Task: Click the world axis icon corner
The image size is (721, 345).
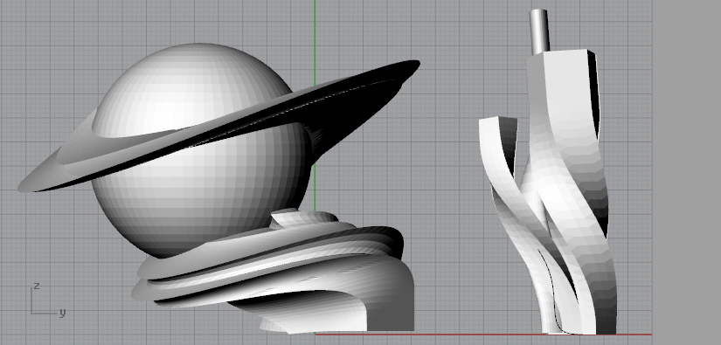Action: pyautogui.click(x=31, y=313)
